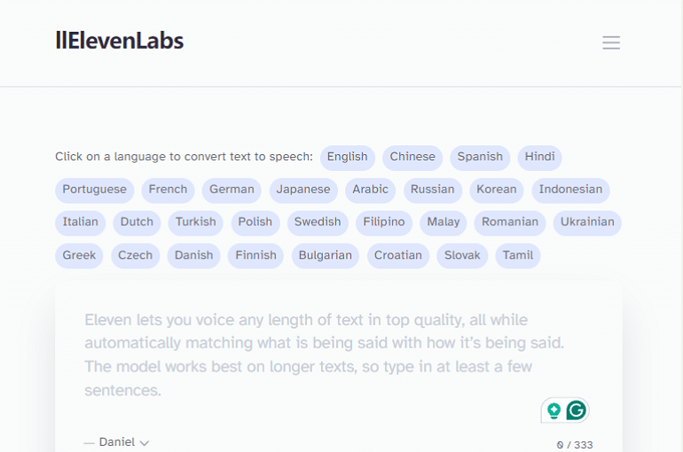Select the Japanese language chip
Viewport: 683px width, 452px height.
coord(302,190)
